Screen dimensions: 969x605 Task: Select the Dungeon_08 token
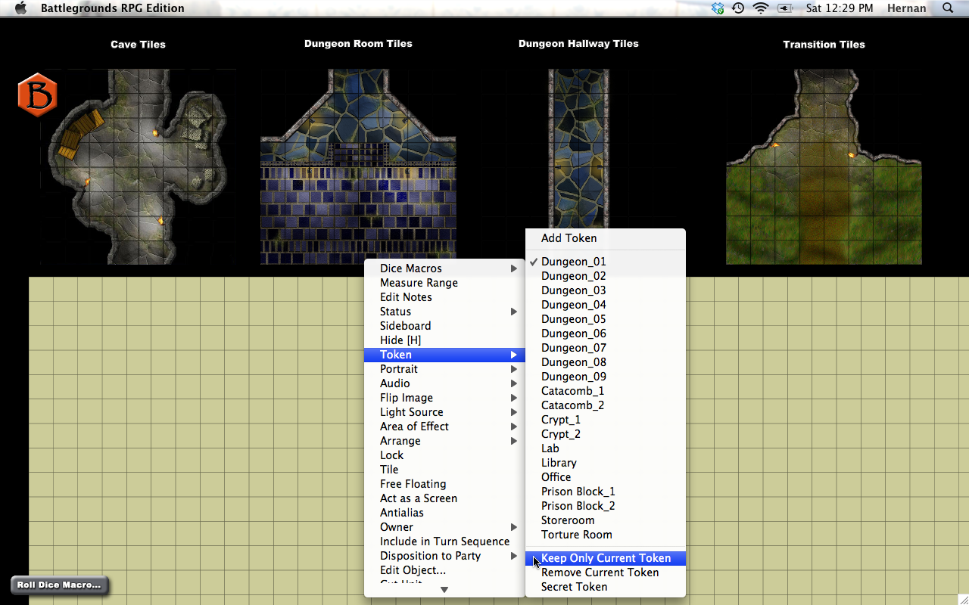click(606, 362)
